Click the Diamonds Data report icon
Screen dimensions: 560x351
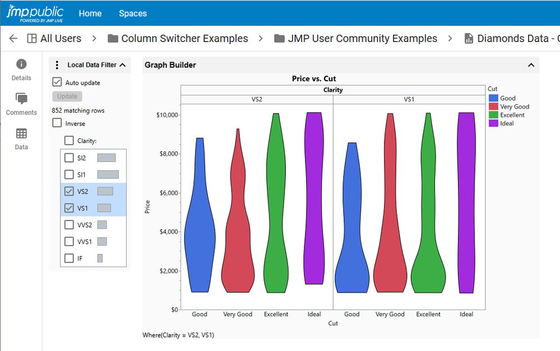[469, 39]
